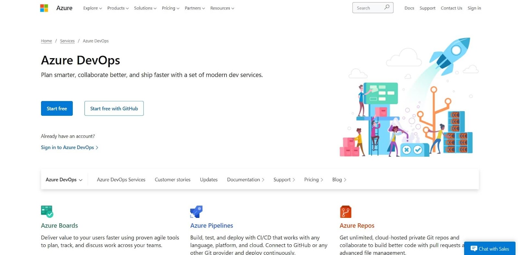Click the search magnifier icon
518x255 pixels.
[387, 7]
